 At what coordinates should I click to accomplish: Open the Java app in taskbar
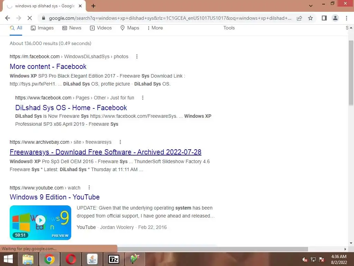(92, 259)
